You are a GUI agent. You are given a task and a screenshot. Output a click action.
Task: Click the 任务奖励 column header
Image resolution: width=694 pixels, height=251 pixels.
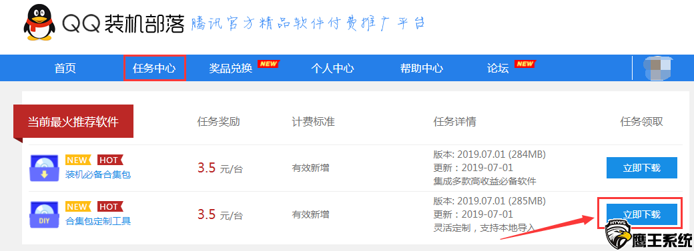pyautogui.click(x=219, y=122)
